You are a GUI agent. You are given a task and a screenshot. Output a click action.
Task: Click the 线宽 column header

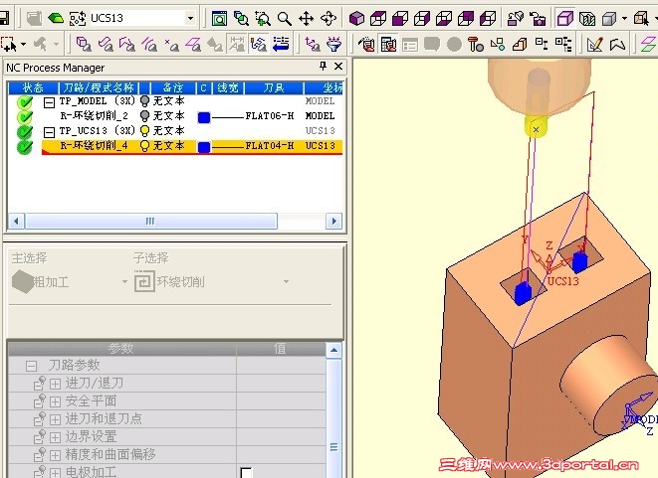coord(228,87)
